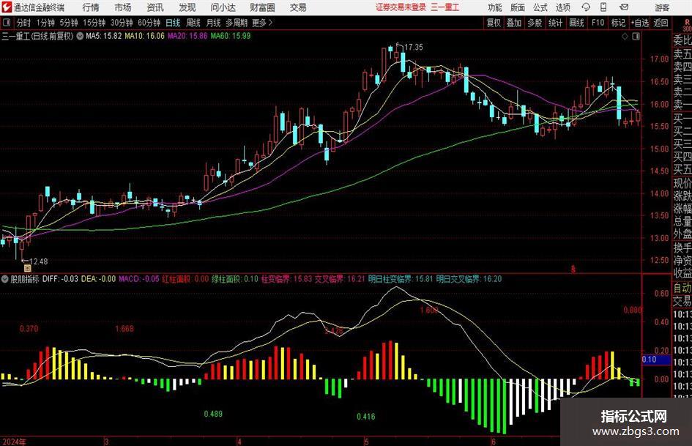Click the DEA: -0.00 indicator value
Image resolution: width=692 pixels, height=446 pixels.
pyautogui.click(x=98, y=279)
